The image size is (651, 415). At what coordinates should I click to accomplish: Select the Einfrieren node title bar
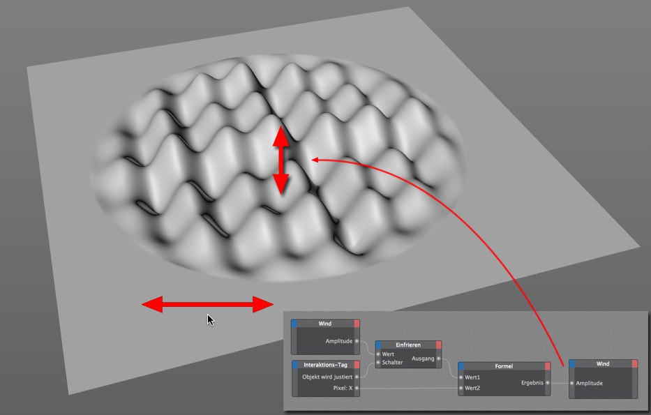pos(408,345)
